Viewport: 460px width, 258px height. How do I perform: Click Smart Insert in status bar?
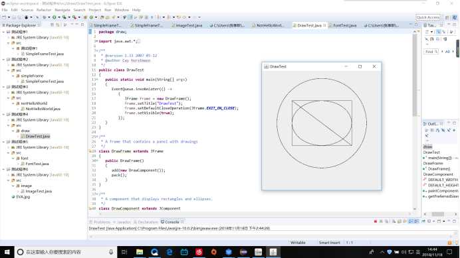coord(329,243)
